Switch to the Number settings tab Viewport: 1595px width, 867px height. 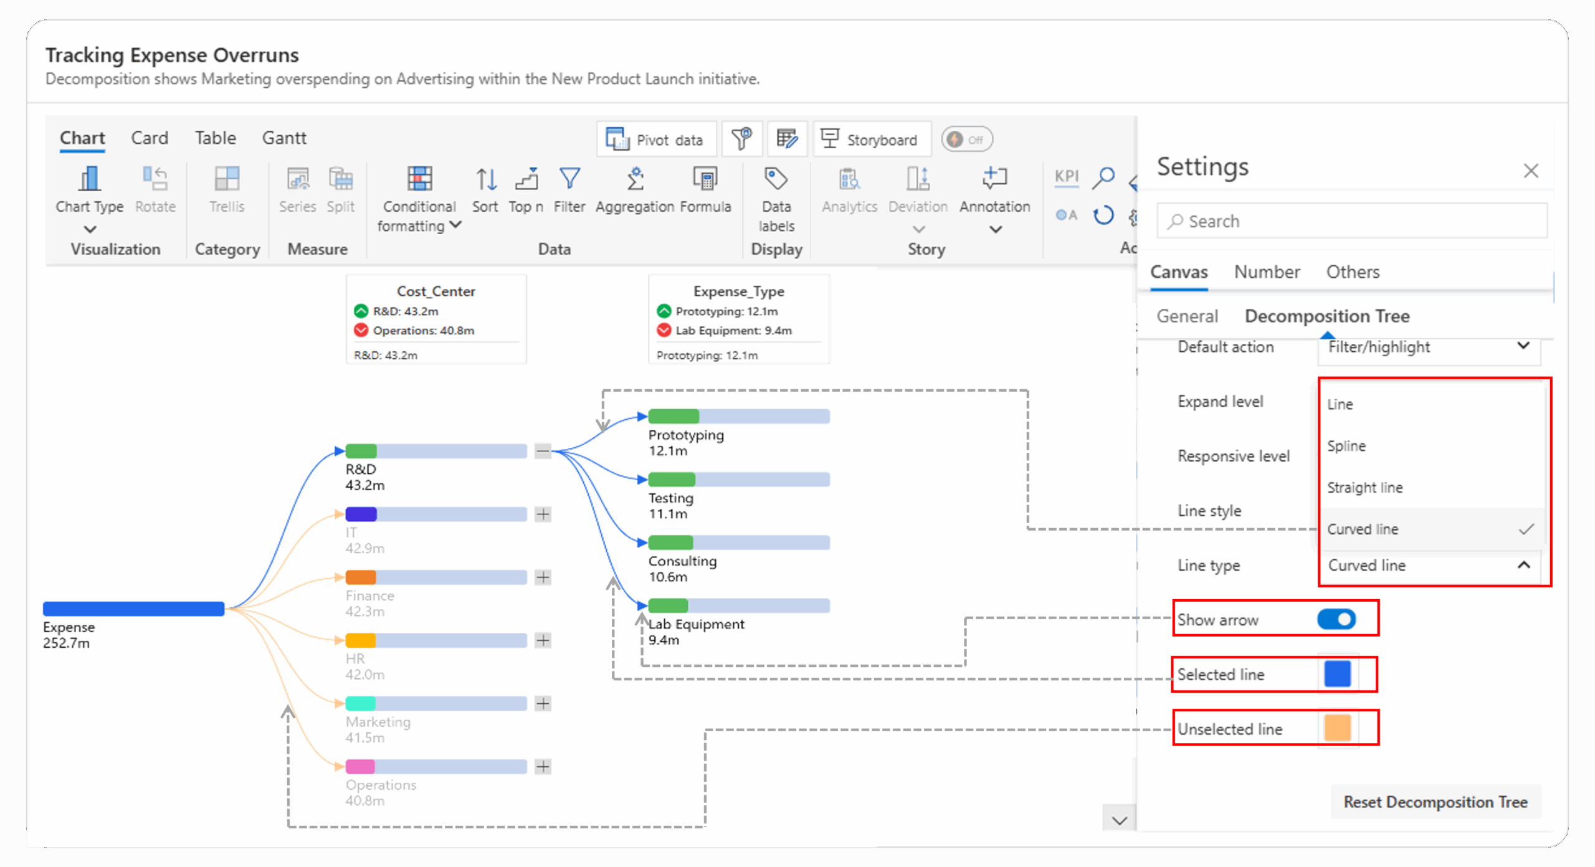tap(1266, 272)
